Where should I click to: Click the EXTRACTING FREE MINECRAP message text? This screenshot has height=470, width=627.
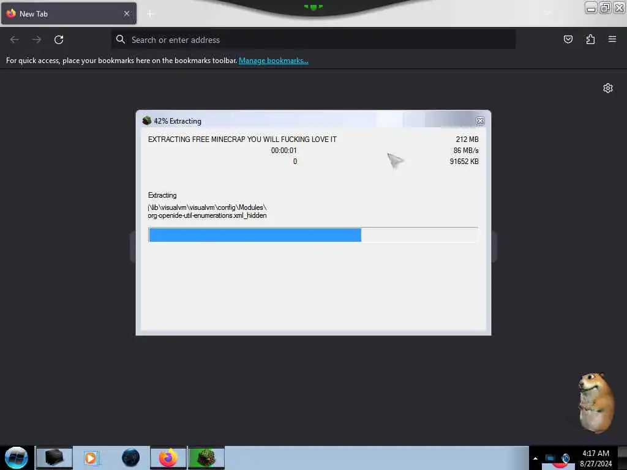click(x=242, y=140)
